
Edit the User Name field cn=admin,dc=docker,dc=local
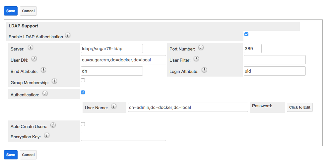click(x=188, y=107)
